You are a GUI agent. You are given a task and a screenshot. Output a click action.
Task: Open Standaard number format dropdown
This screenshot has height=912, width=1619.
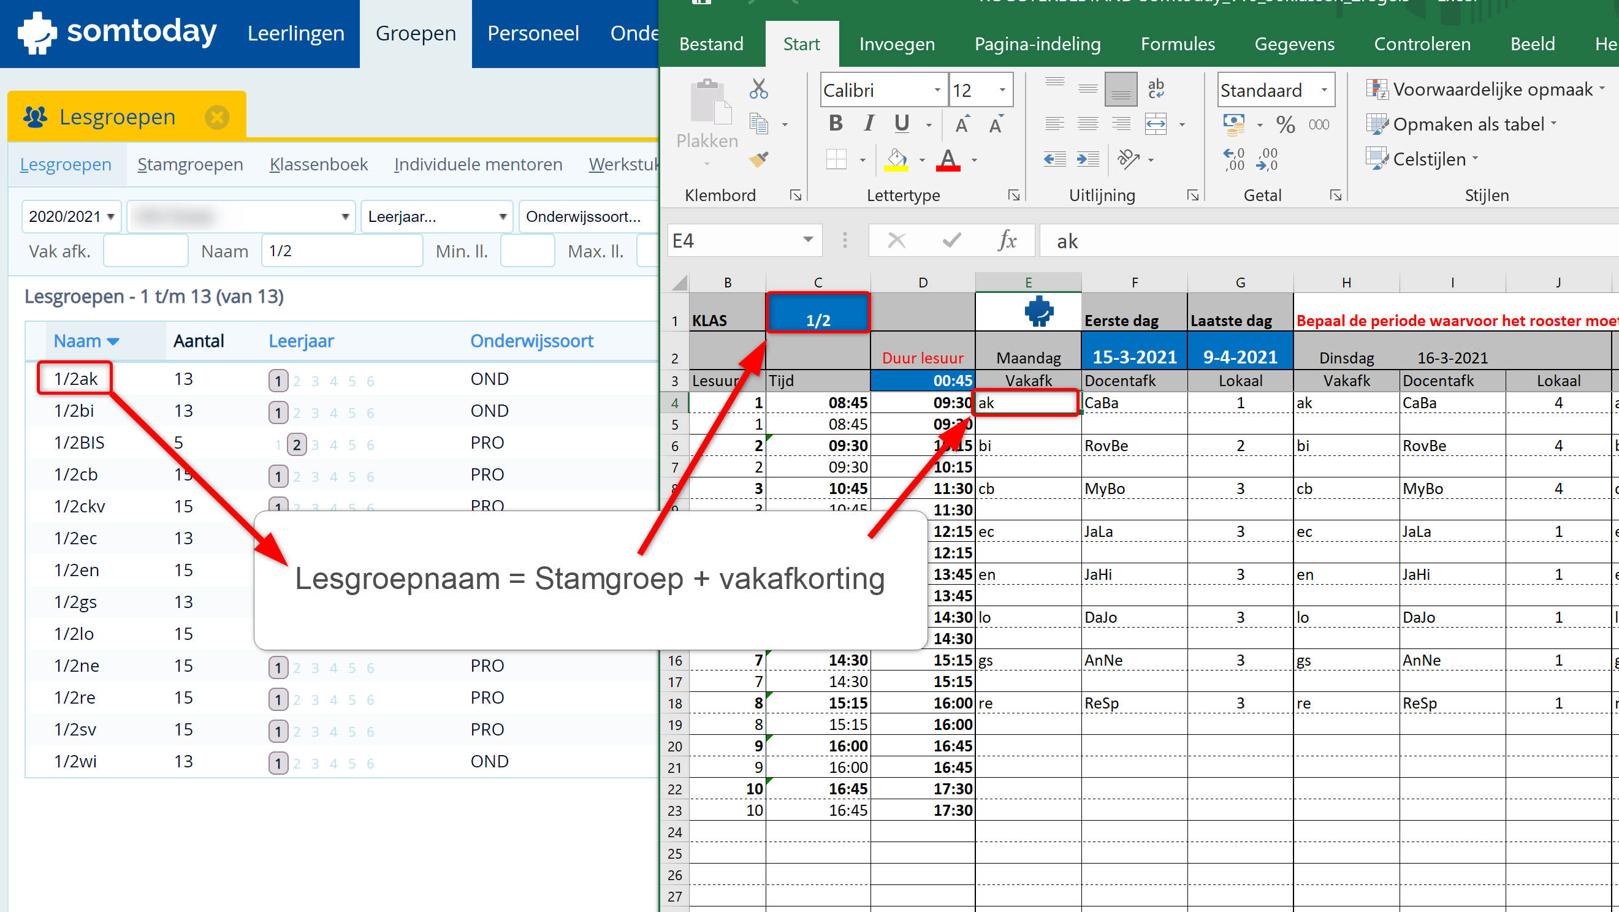[x=1324, y=90]
